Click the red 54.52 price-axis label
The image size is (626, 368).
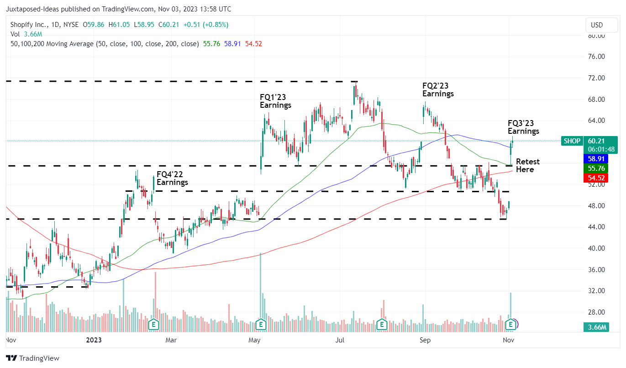point(595,178)
